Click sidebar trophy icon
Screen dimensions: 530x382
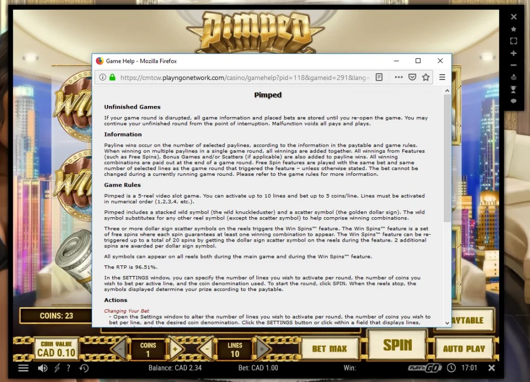(514, 89)
